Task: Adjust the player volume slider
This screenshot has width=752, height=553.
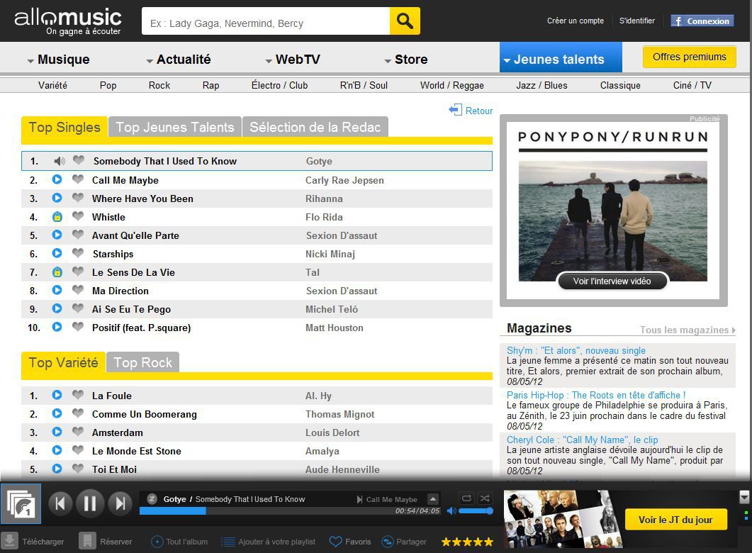Action: point(476,510)
